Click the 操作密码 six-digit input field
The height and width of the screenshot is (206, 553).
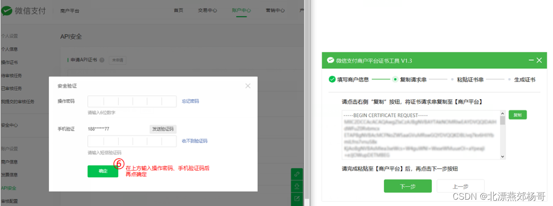[132, 101]
